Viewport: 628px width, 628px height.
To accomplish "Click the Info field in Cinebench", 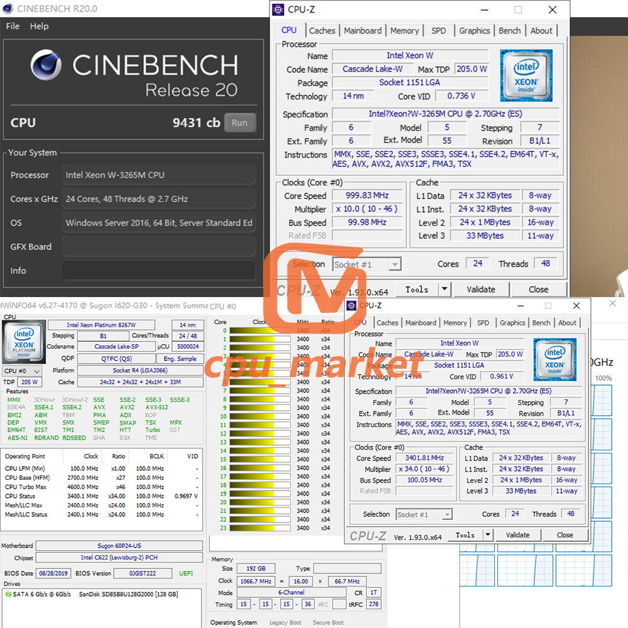I will [x=159, y=271].
